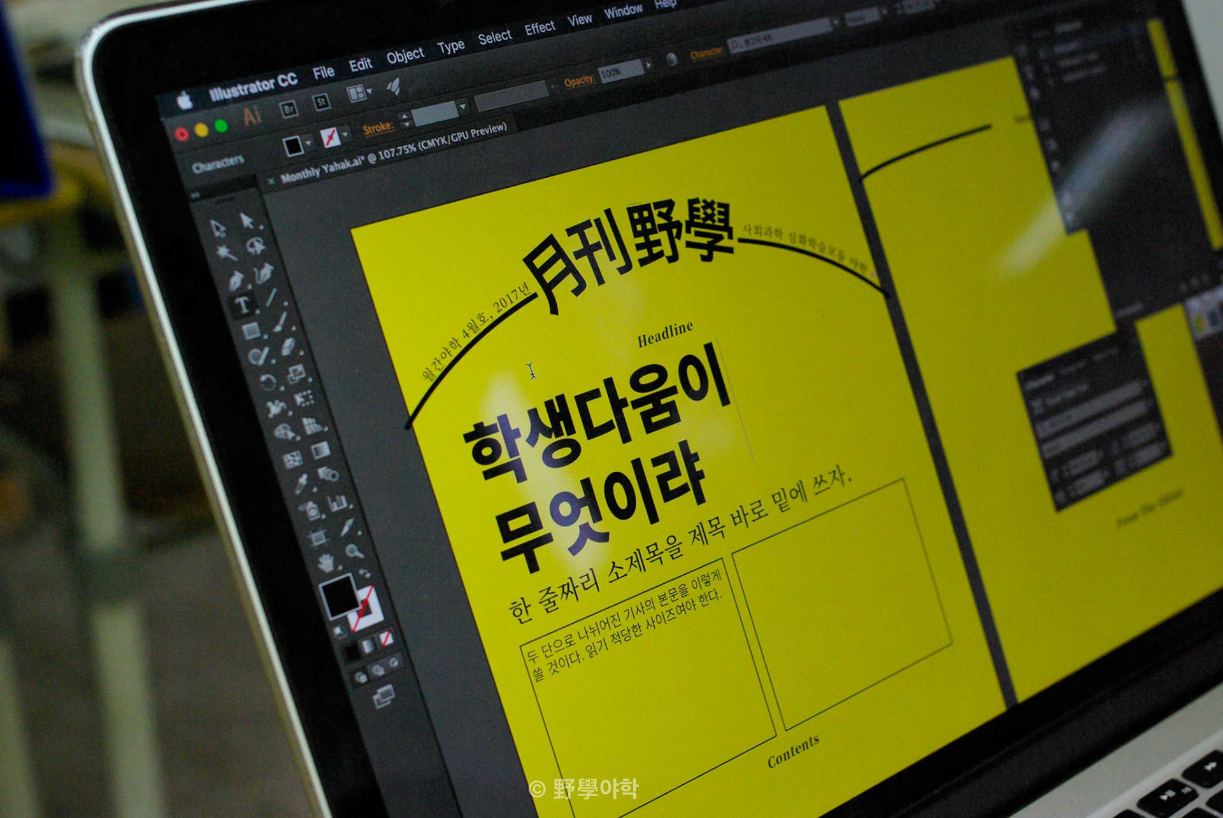
Task: Open the variable width profile dropdown
Action: click(x=552, y=85)
